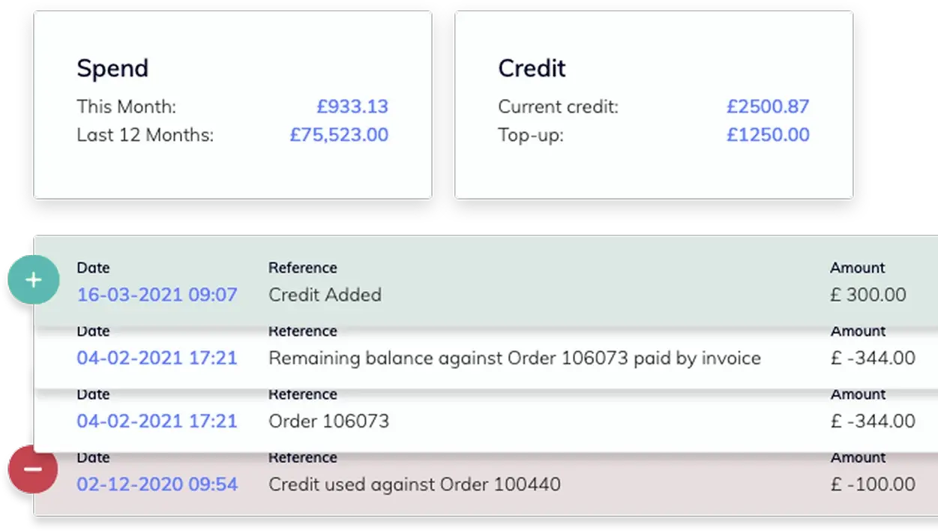Viewport: 938px width, 531px height.
Task: Open the 16-03-2021 09:07 transaction date
Action: 157,295
